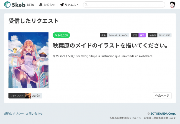
Task: Open client name Aarón link
Action: (x=36, y=96)
